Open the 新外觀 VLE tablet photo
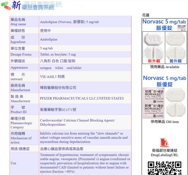The height and width of the screenshot is (175, 188). click(x=154, y=47)
